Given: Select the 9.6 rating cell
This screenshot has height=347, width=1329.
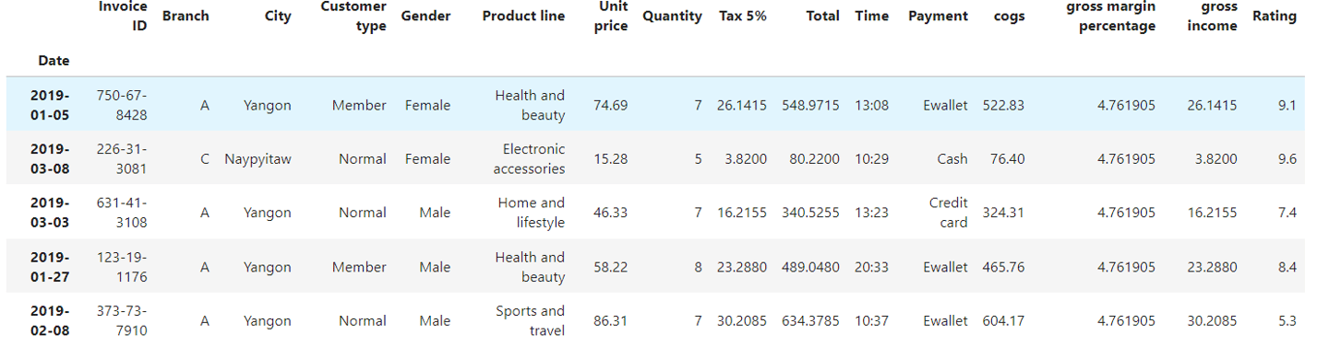Looking at the screenshot, I should (1287, 158).
